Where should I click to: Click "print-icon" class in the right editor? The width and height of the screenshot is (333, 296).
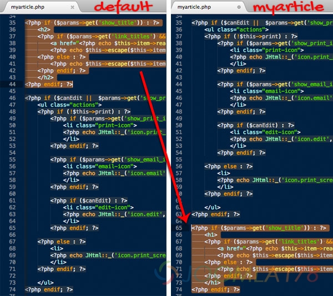[281, 50]
